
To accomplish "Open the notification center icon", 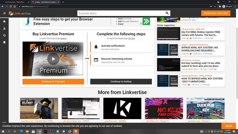I will pyautogui.click(x=234, y=131).
